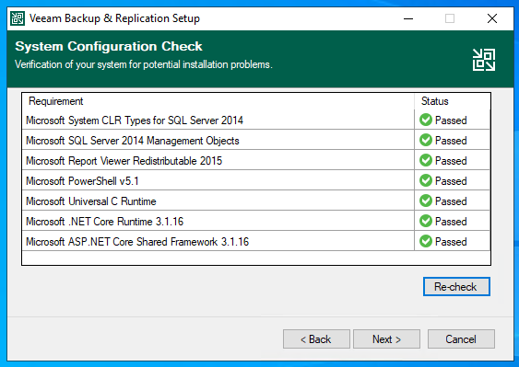
Task: Click the green check for PowerShell v5.1
Action: (426, 180)
